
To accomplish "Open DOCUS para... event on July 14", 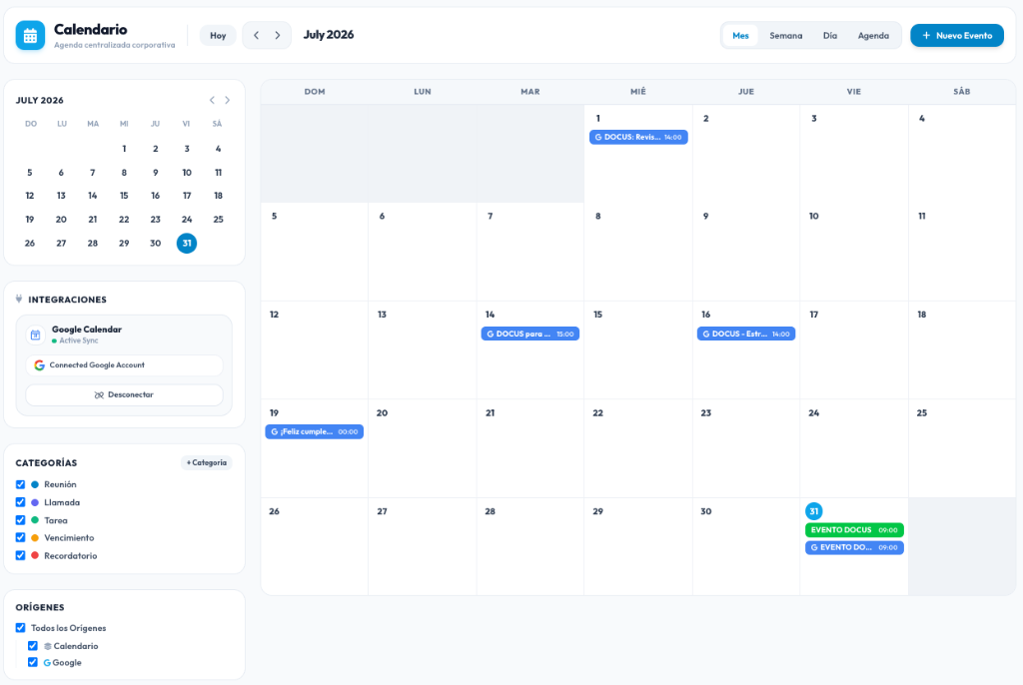I will [529, 334].
